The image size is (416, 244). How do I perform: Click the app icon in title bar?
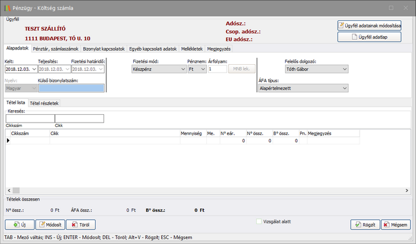[7, 7]
